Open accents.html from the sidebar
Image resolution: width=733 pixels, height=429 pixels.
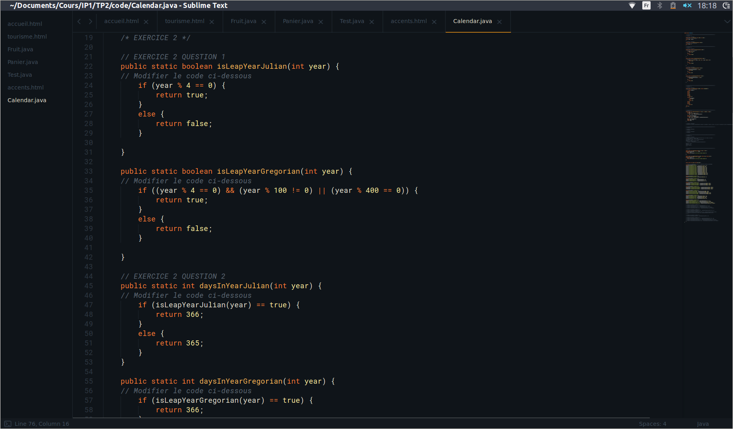(x=25, y=87)
